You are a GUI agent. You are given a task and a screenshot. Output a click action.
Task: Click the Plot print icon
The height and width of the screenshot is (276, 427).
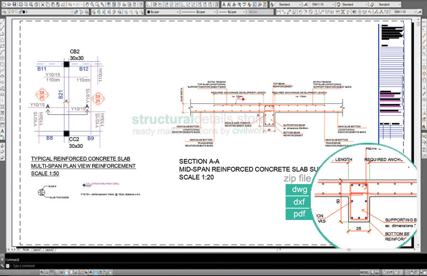[x=20, y=4]
